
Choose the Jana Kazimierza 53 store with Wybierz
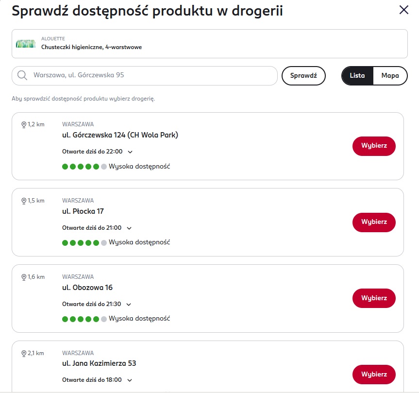(374, 375)
